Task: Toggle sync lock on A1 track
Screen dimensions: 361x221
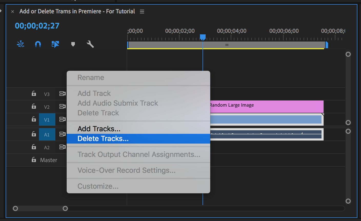Action: (63, 134)
